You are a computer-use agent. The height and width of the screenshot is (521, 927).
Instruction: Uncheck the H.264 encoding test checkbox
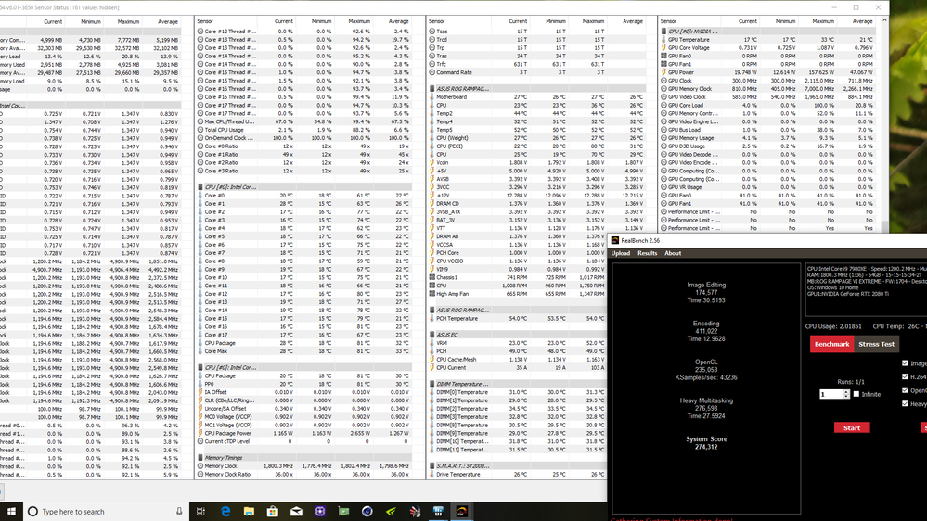(905, 377)
